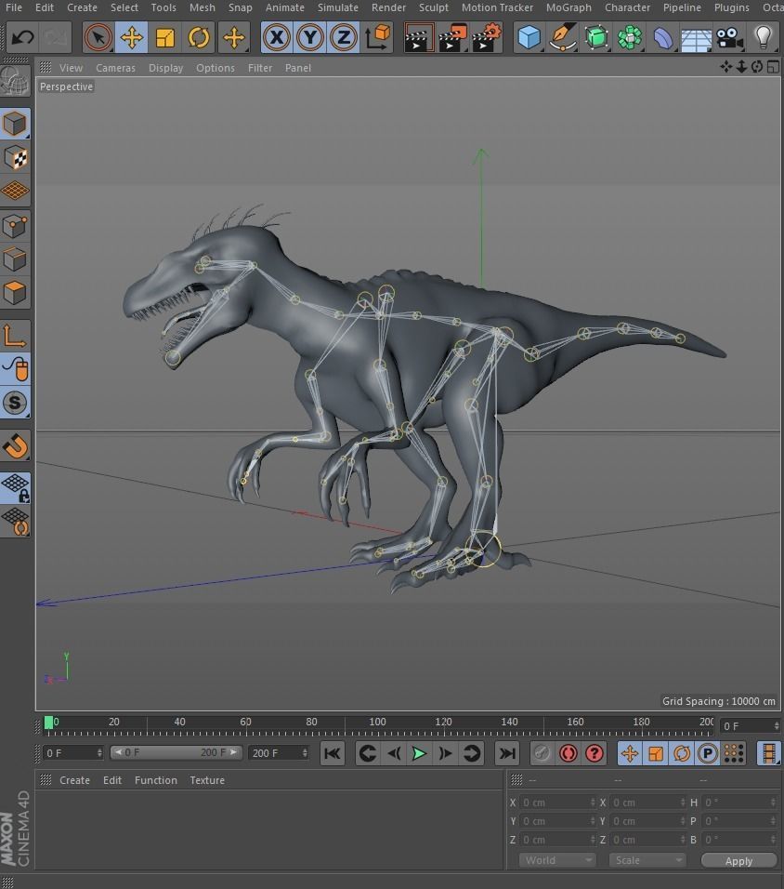The image size is (784, 889).
Task: Toggle Enable Snap magnet icon
Action: point(15,445)
